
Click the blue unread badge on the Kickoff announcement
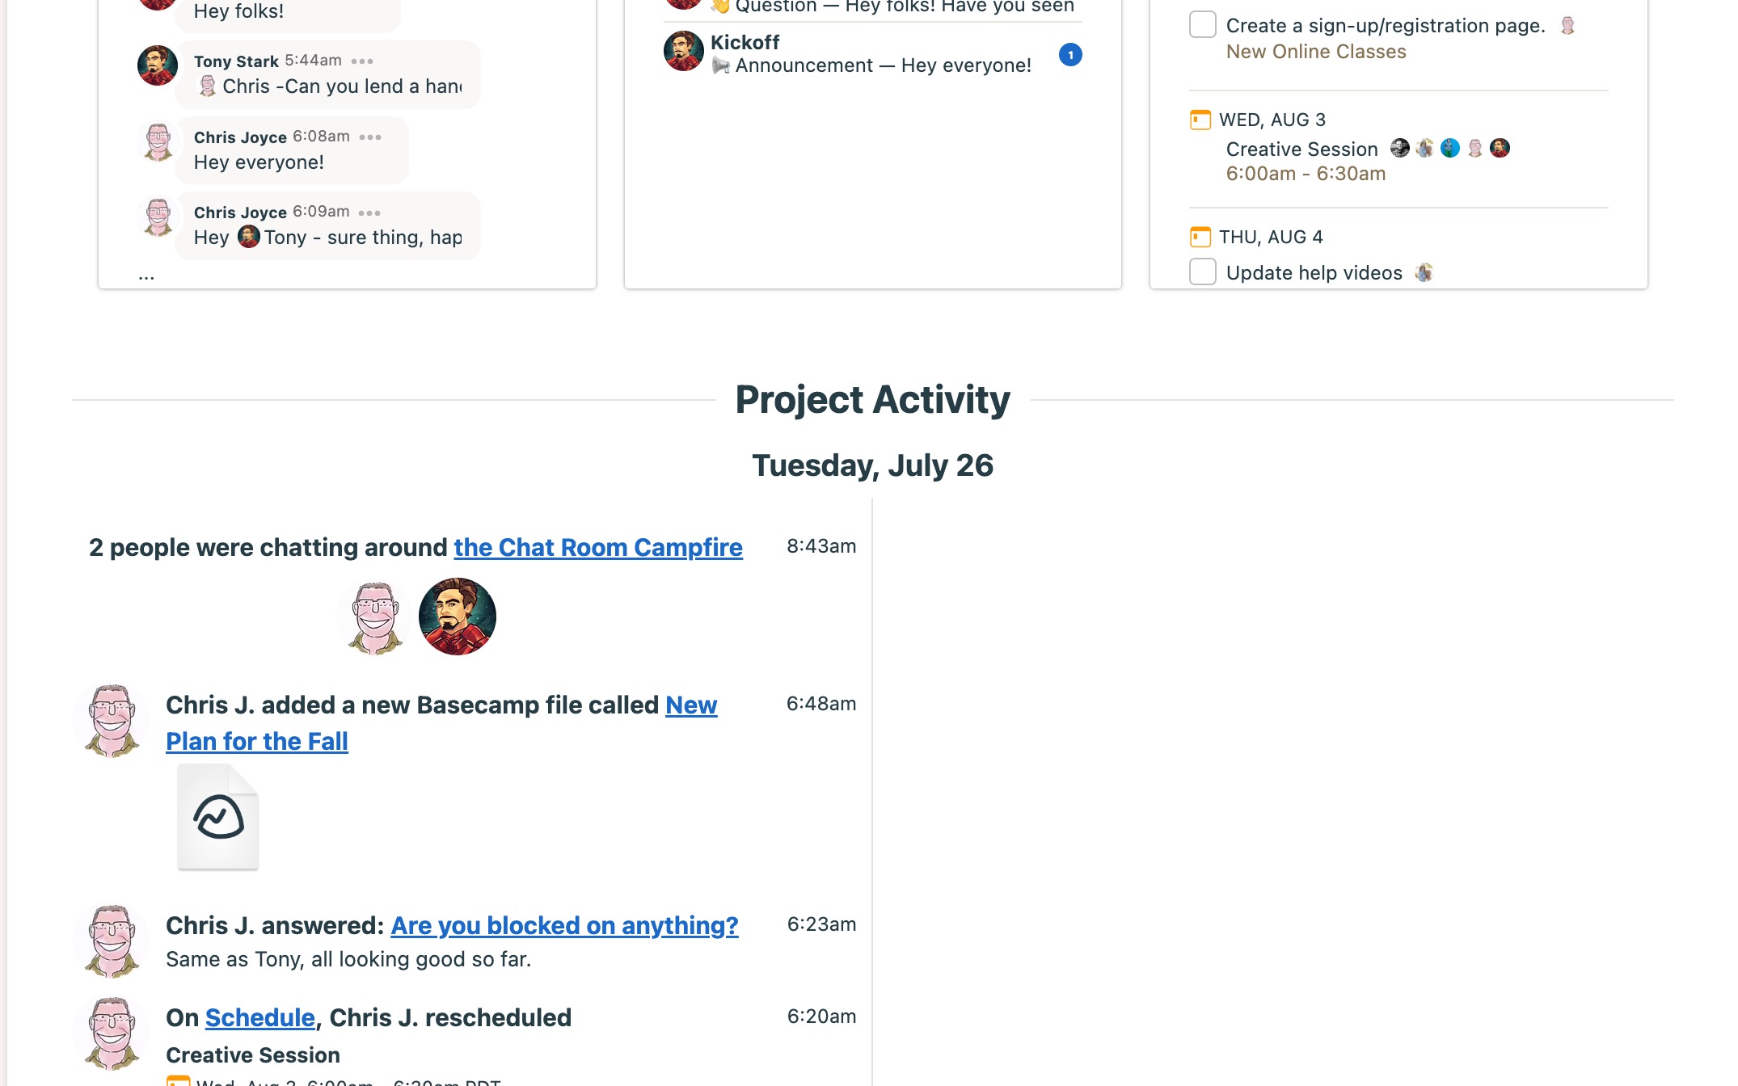(x=1071, y=55)
